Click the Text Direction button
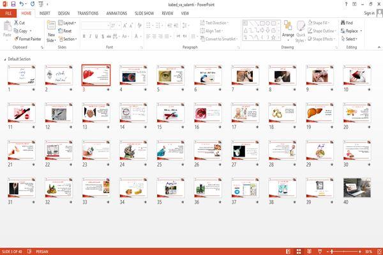 coord(214,23)
